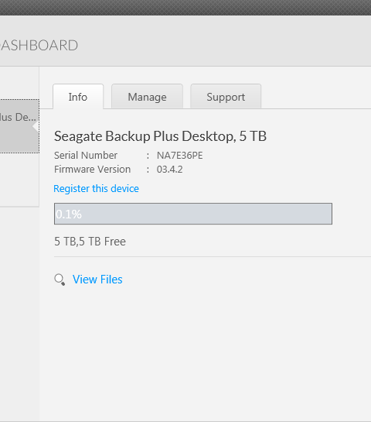371x422 pixels.
Task: Click the Firmware Version label
Action: pos(93,170)
